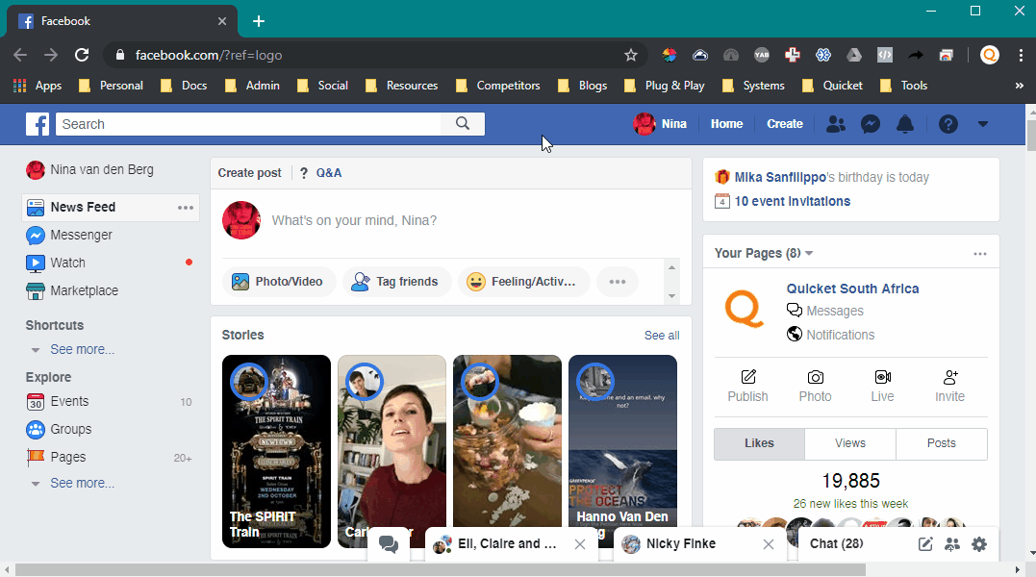1036x577 pixels.
Task: Open Watch in left sidebar
Action: [x=56, y=263]
